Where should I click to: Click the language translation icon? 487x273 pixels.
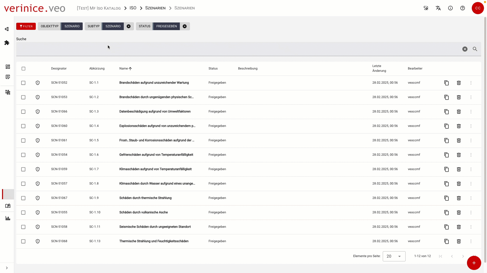coord(438,8)
